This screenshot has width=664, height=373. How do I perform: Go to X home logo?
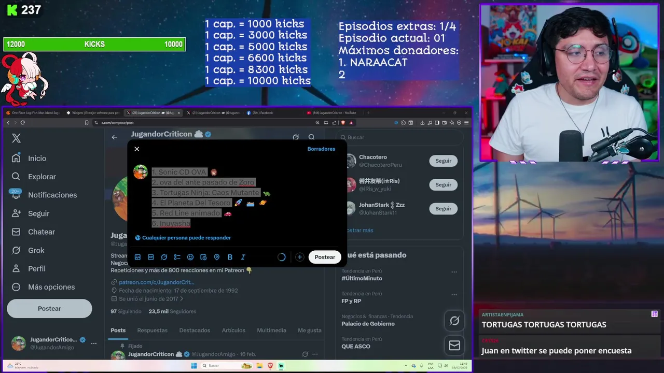click(17, 138)
